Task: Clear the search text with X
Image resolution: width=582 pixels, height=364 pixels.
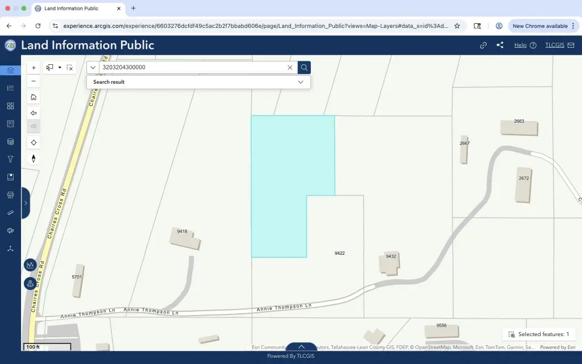Action: click(x=290, y=68)
